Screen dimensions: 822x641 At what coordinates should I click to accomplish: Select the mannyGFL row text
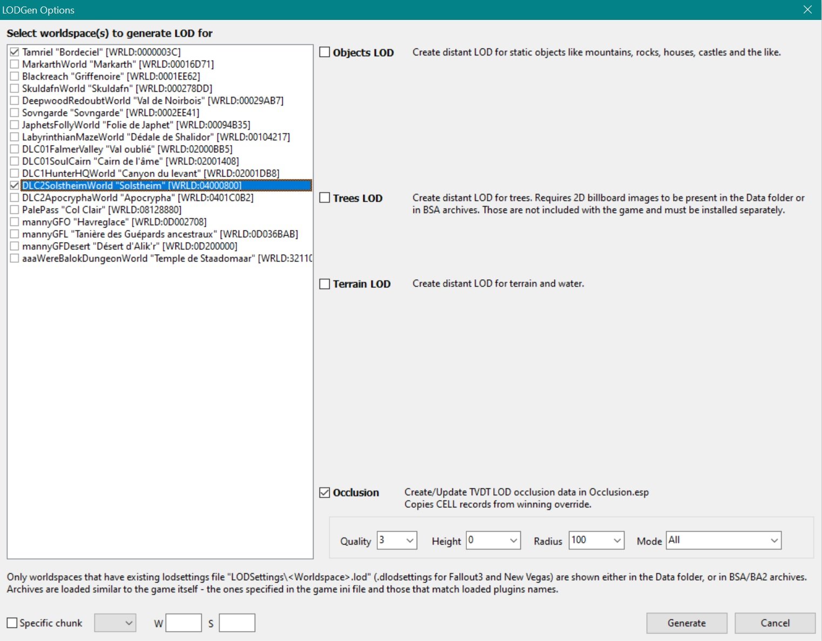pyautogui.click(x=160, y=234)
